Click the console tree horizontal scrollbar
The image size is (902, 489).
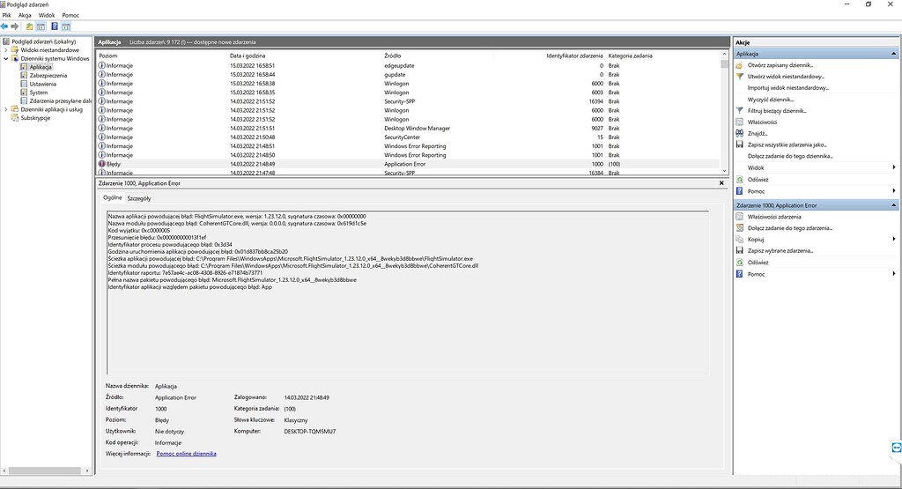tap(46, 470)
